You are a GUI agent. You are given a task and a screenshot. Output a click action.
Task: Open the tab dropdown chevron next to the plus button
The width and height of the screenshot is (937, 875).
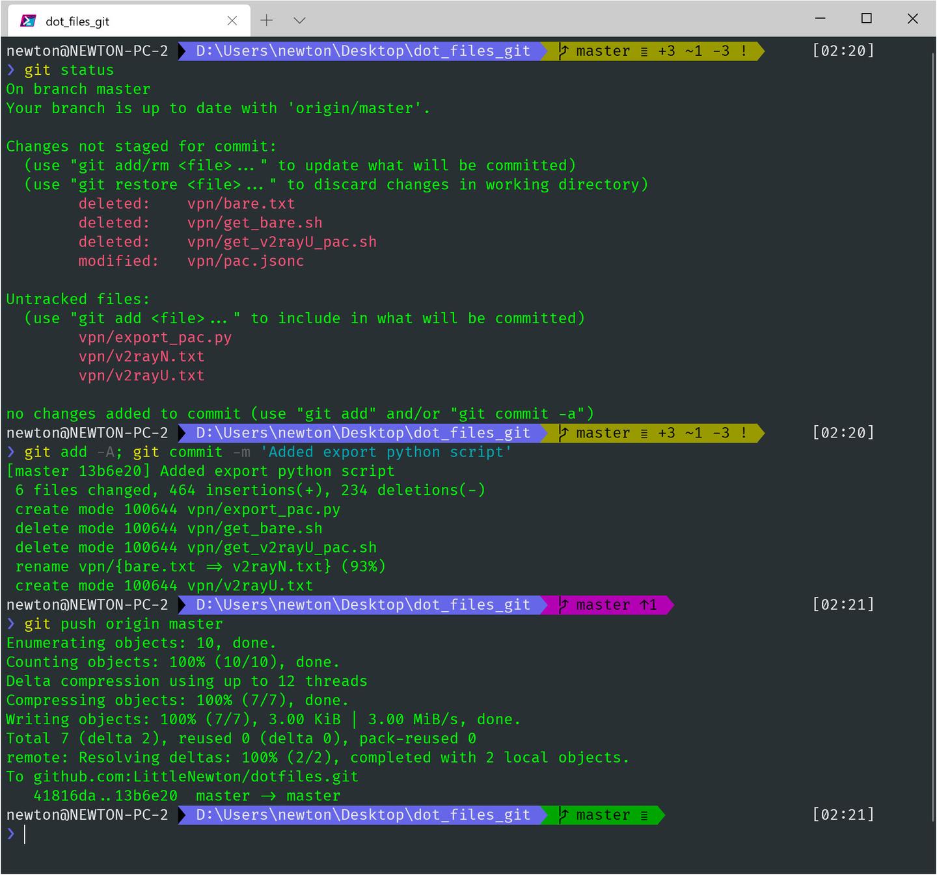299,20
